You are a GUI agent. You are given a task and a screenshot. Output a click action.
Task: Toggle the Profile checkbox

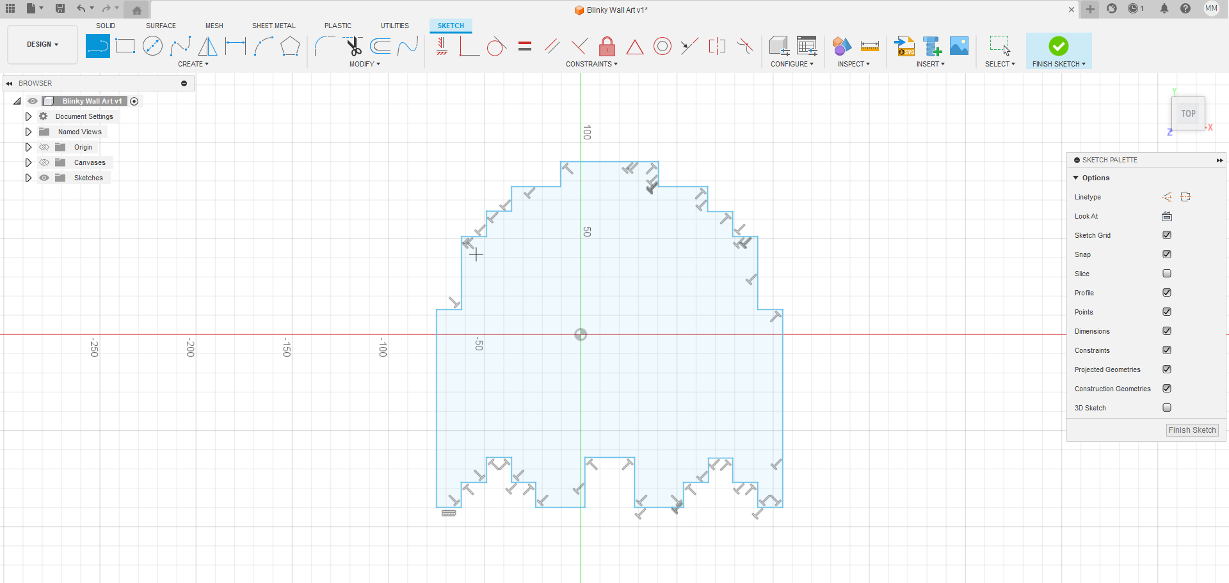[x=1167, y=293]
